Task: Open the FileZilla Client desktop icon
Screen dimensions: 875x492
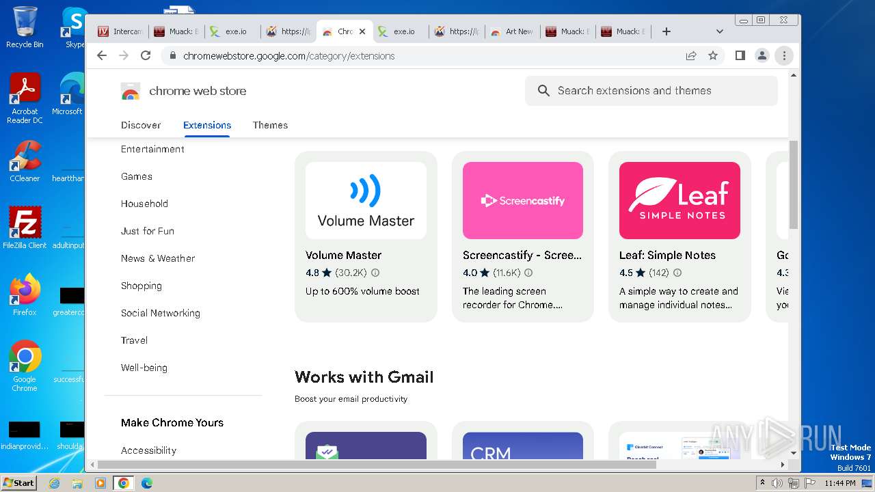Action: click(x=25, y=228)
